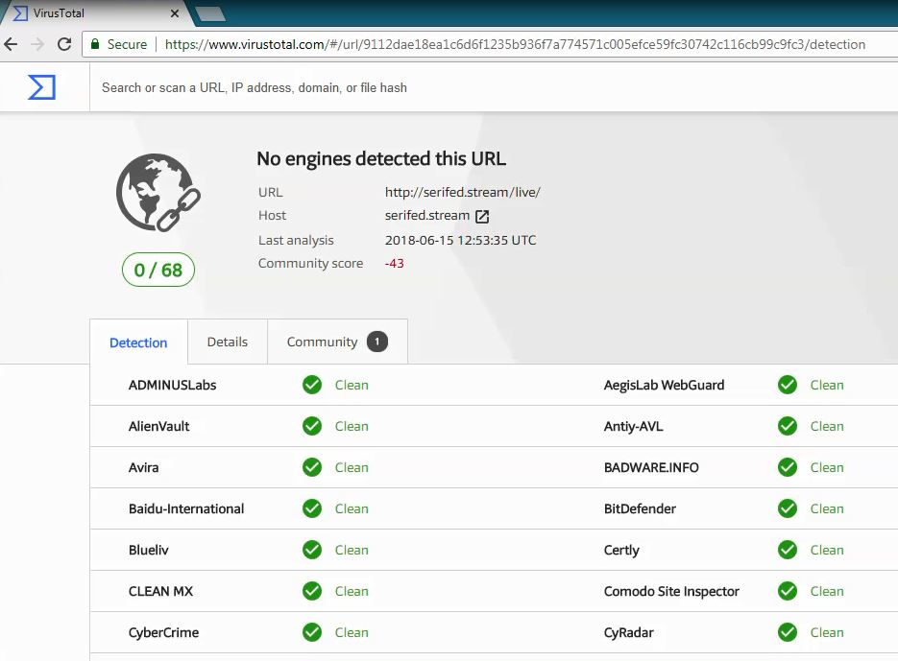
Task: Click the Clean mark beside BADWARE.INFO
Action: 787,467
